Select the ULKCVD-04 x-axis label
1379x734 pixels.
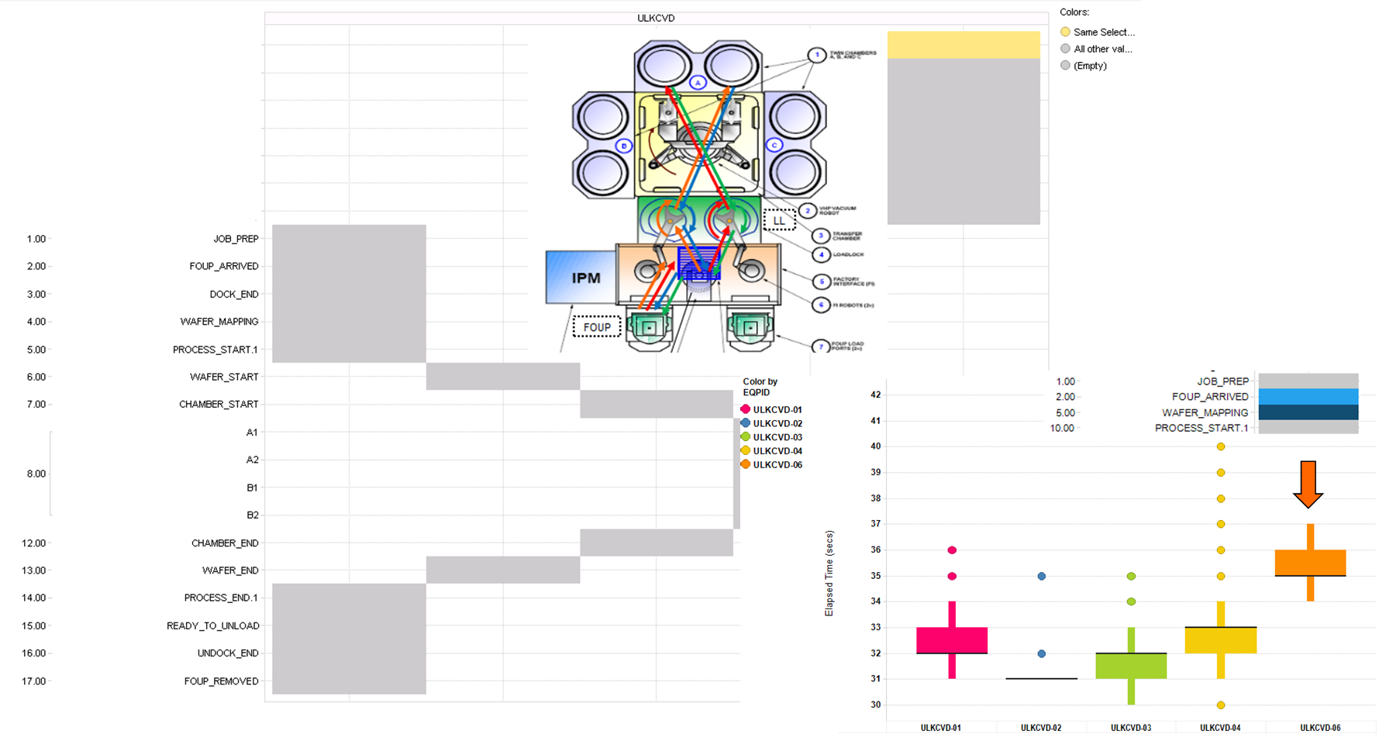coord(1220,728)
